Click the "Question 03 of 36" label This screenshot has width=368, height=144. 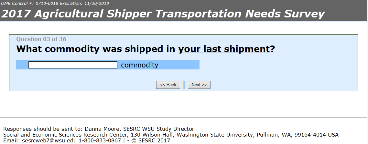pos(41,39)
